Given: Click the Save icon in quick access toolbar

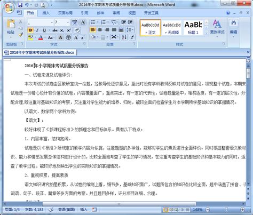Looking at the screenshot, I should coord(20,5).
